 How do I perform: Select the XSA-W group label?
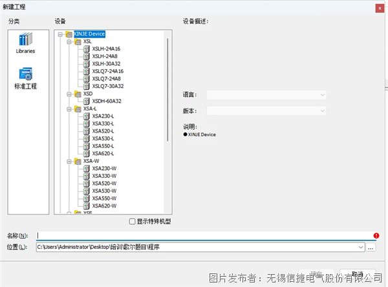(x=91, y=161)
